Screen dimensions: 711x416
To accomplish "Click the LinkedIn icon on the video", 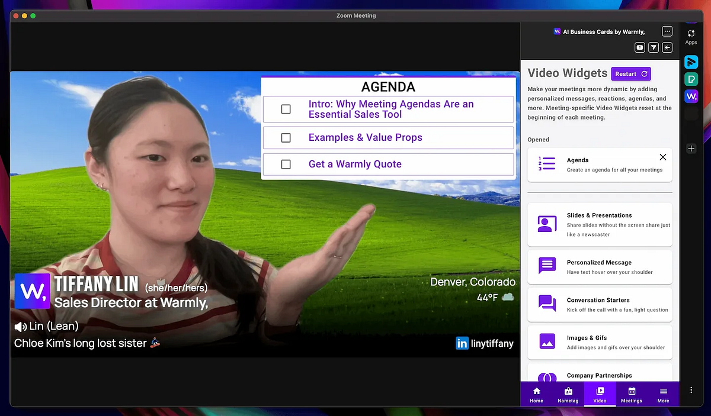I will (462, 343).
